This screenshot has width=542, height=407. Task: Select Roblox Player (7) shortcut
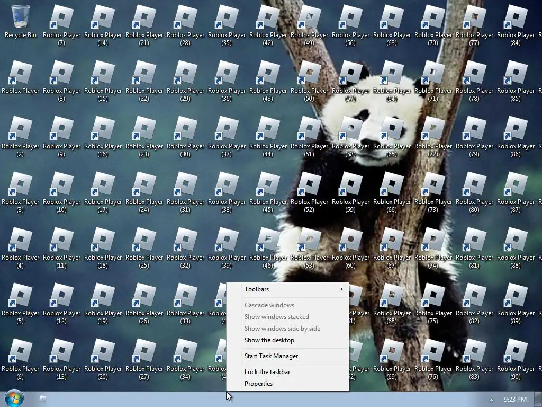click(x=61, y=25)
